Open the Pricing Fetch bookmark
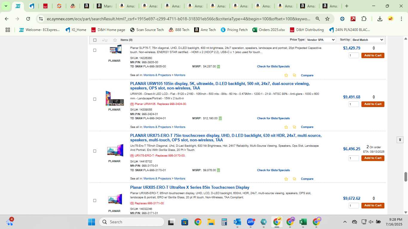Viewport: 408px width, 229px height. 234,30
